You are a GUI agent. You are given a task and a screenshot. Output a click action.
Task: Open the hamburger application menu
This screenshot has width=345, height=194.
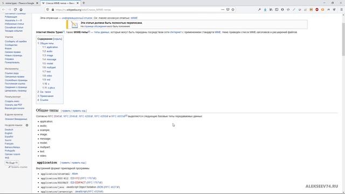(x=341, y=10)
